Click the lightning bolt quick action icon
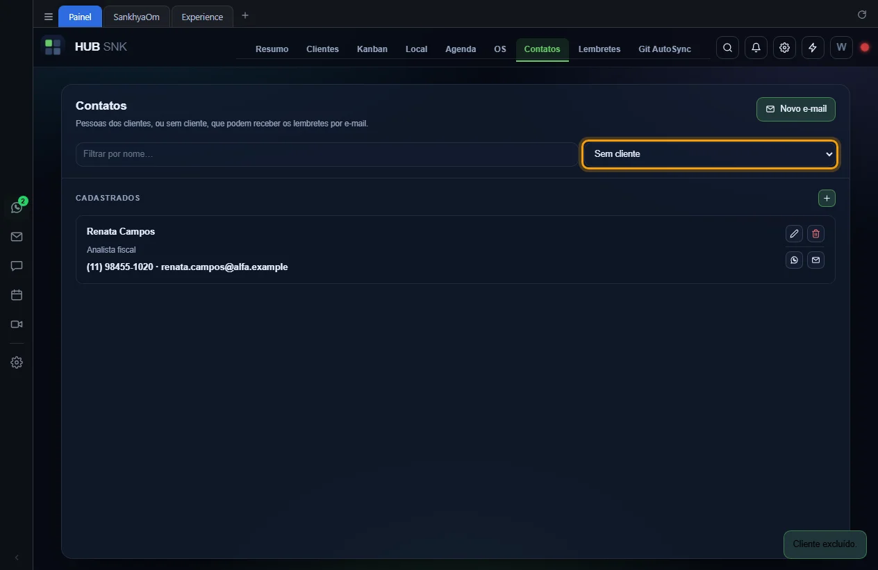Image resolution: width=878 pixels, height=570 pixels. point(813,48)
